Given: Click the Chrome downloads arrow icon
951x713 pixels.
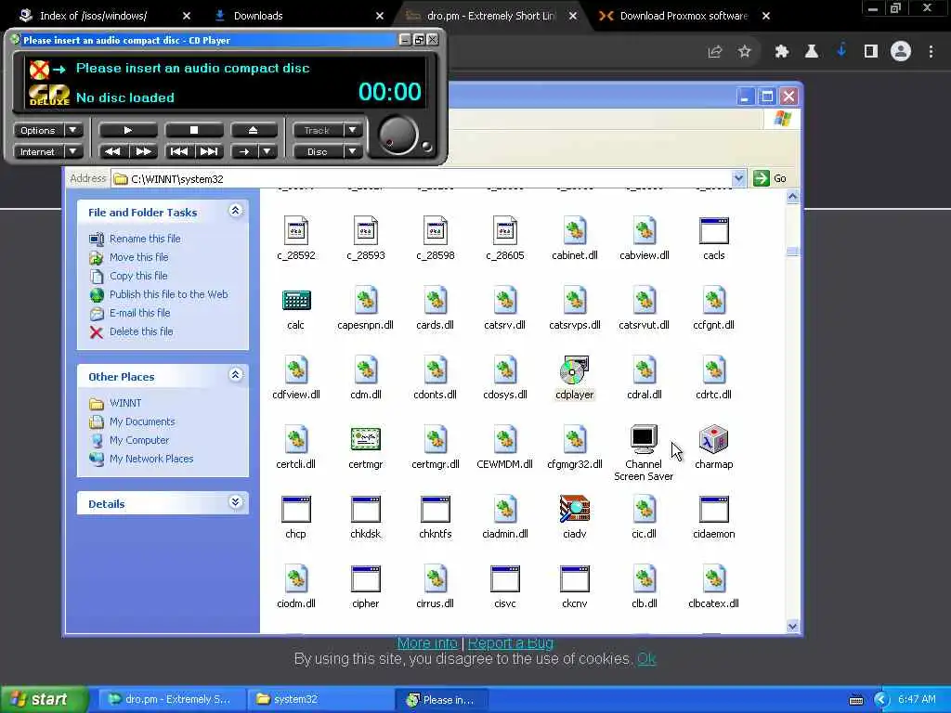Looking at the screenshot, I should 841,52.
